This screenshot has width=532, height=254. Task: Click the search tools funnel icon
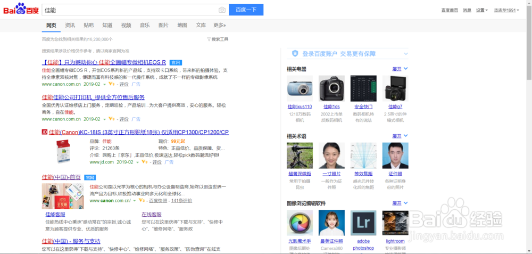click(x=209, y=39)
